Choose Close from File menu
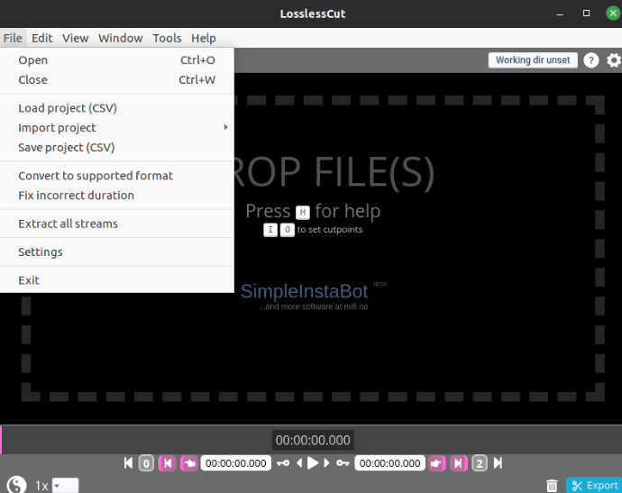 117,79
